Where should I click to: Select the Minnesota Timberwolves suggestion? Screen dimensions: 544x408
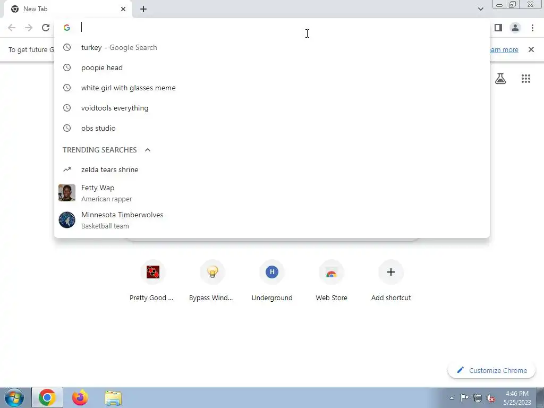coord(272,220)
